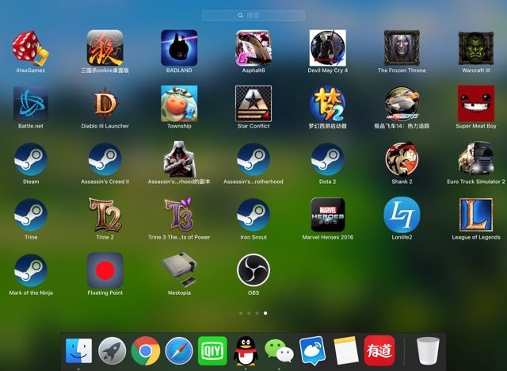Open Devil May Cry 4
The image size is (507, 371).
328,48
